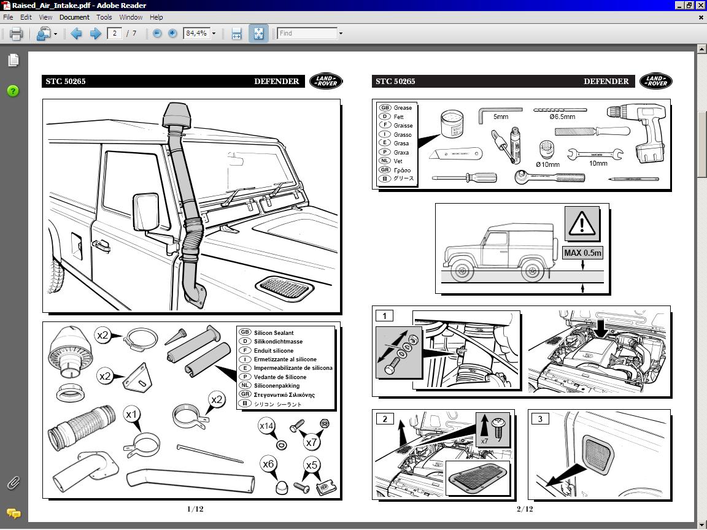
Task: Go to previous page using arrow
Action: pos(76,34)
